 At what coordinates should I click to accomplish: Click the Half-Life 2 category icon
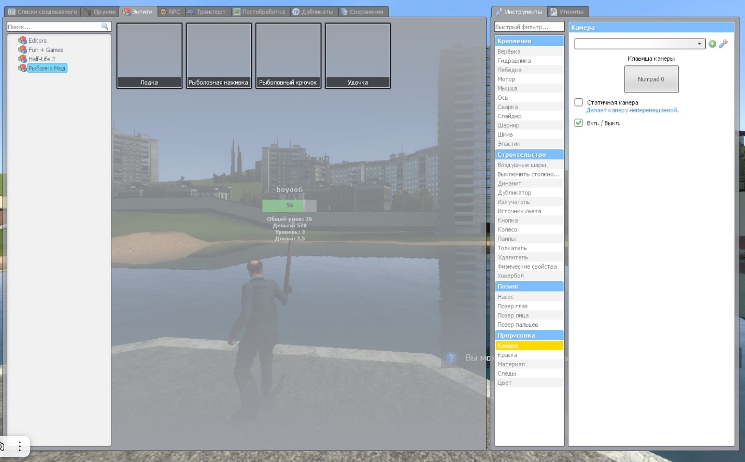[22, 59]
